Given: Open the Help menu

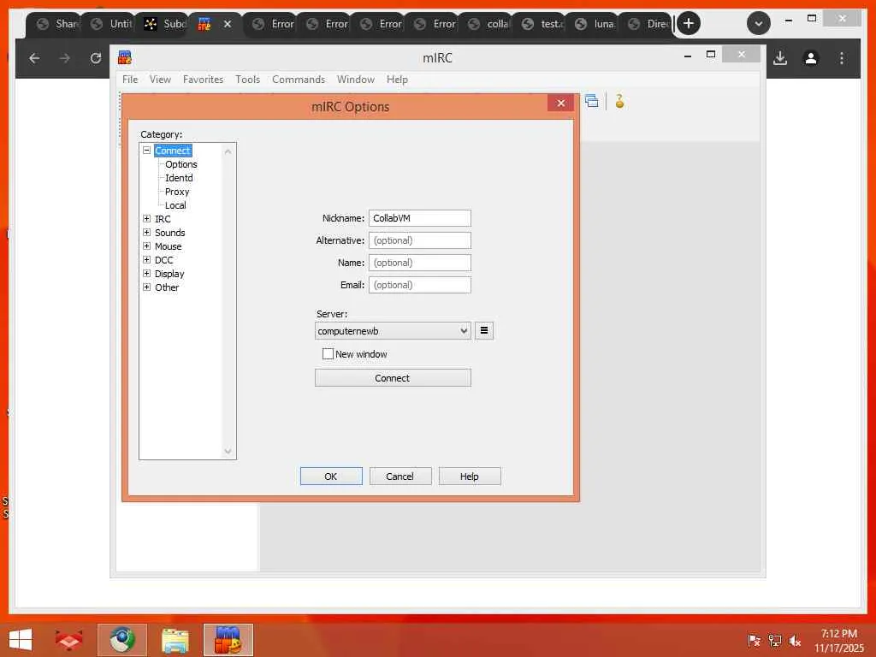Looking at the screenshot, I should 397,80.
